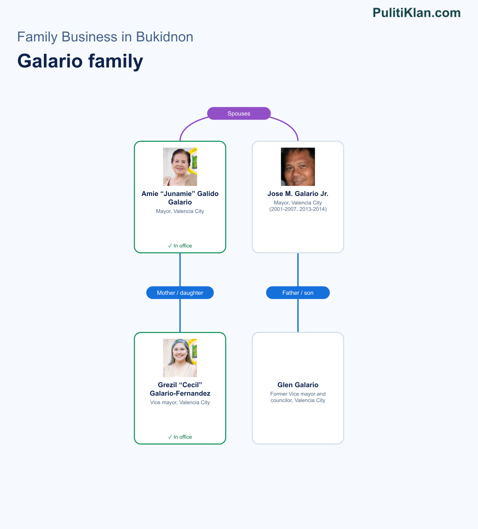Open the PulitiKlan.com site logo
Image resolution: width=478 pixels, height=529 pixels.
click(417, 13)
